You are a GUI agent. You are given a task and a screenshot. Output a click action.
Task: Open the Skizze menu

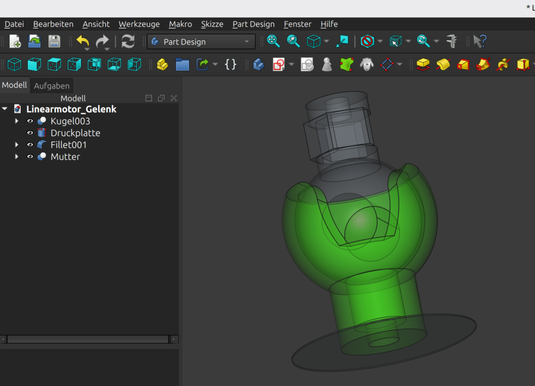click(212, 24)
